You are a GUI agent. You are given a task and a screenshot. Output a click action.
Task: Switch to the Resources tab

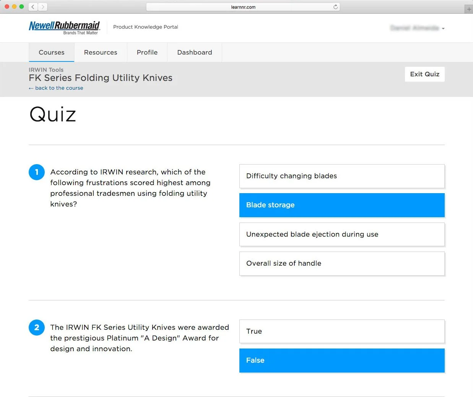pos(101,52)
